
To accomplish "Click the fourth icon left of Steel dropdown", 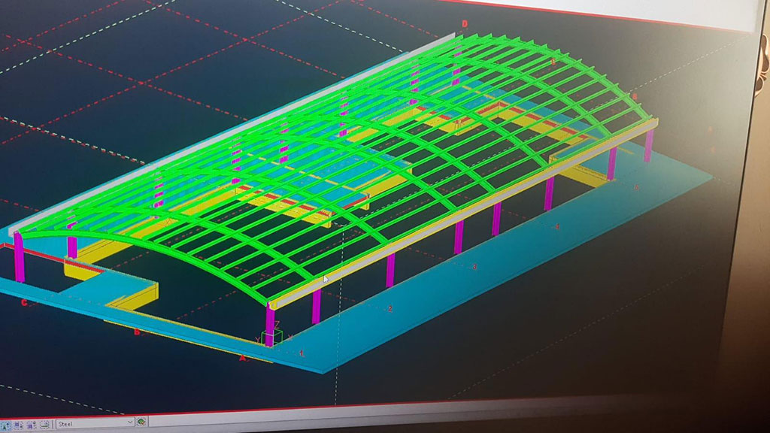I will coord(44,423).
